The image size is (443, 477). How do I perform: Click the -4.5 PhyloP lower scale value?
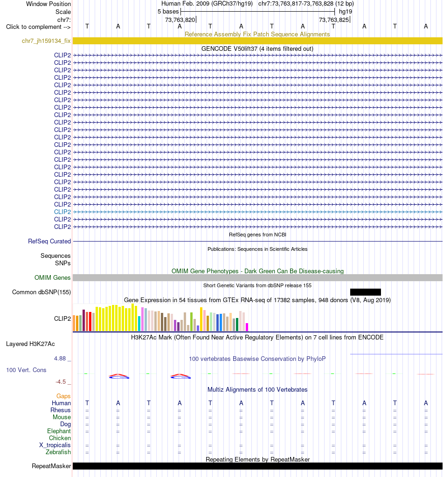pos(61,381)
